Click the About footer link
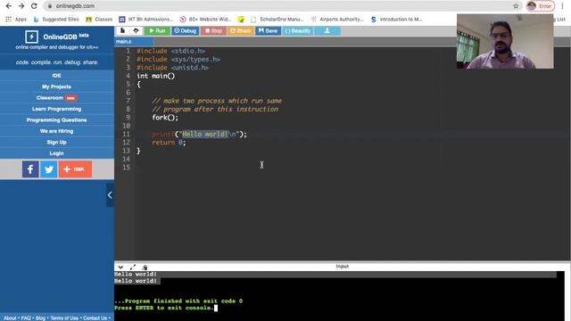Viewport: 571px width, 321px height. (x=10, y=318)
